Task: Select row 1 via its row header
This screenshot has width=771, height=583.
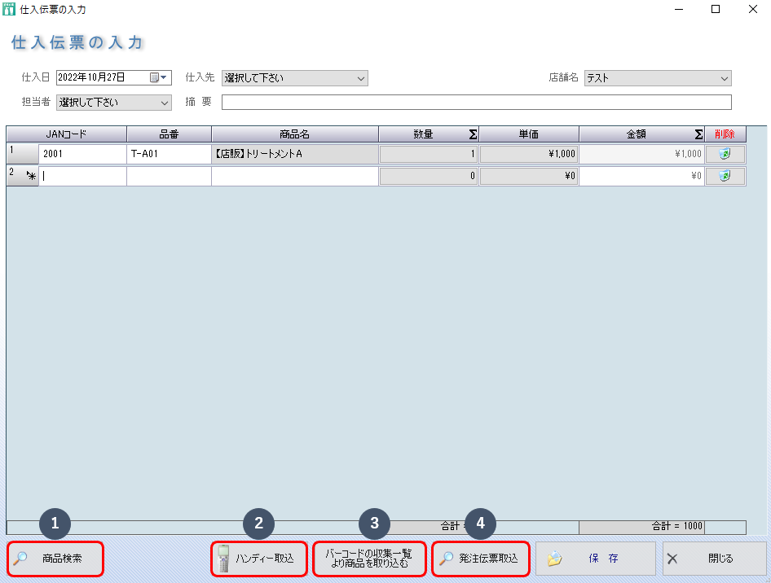Action: (x=22, y=154)
